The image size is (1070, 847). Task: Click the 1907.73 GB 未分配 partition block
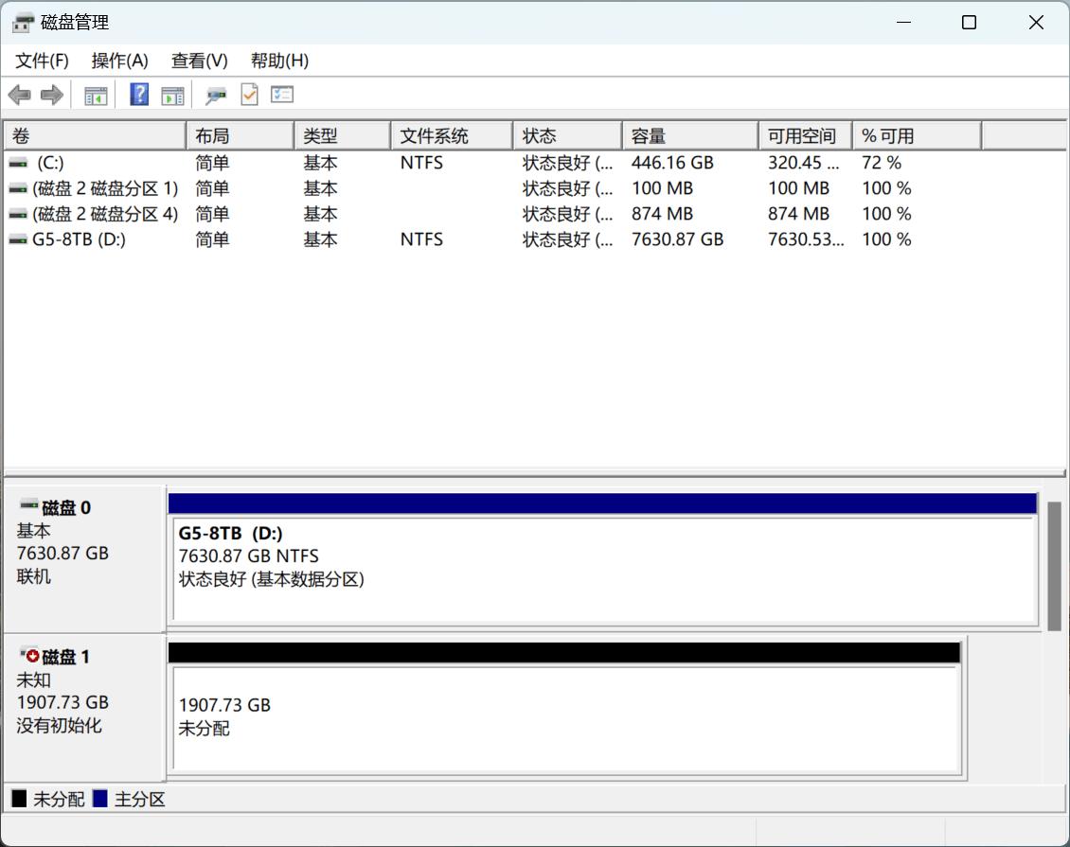(564, 717)
